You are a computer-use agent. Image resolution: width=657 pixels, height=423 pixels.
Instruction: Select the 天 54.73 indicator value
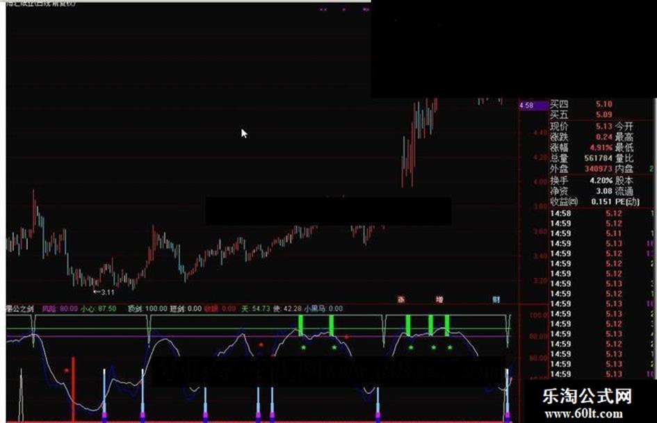(x=256, y=308)
